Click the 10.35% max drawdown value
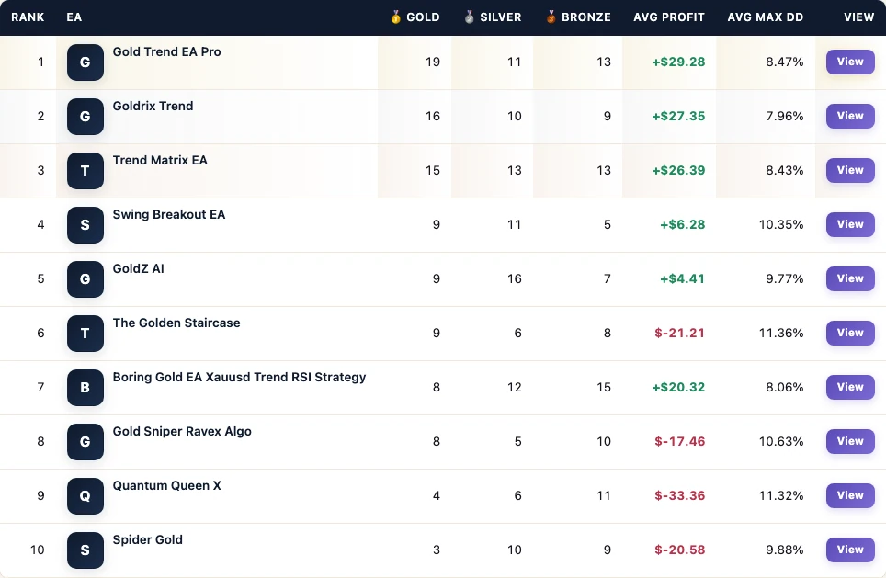This screenshot has width=886, height=578. (781, 225)
